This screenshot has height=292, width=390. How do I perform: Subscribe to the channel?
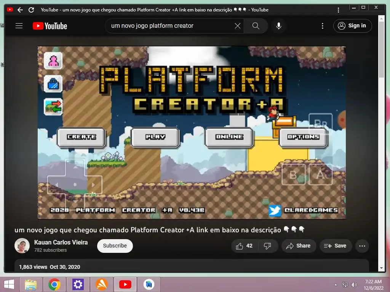115,246
